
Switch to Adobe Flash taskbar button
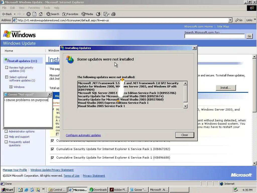click(x=118, y=190)
